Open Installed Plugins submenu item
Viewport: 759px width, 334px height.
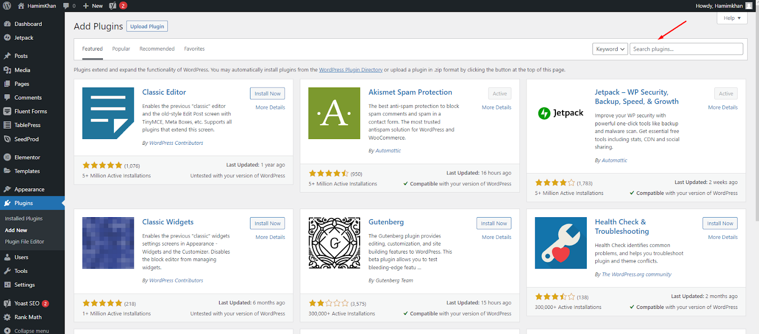tap(24, 219)
